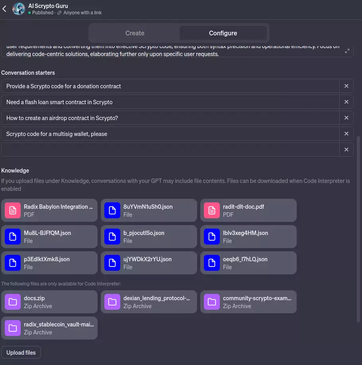Select the p3EdlktXmk8.json file name
The width and height of the screenshot is (362, 365).
(x=47, y=259)
